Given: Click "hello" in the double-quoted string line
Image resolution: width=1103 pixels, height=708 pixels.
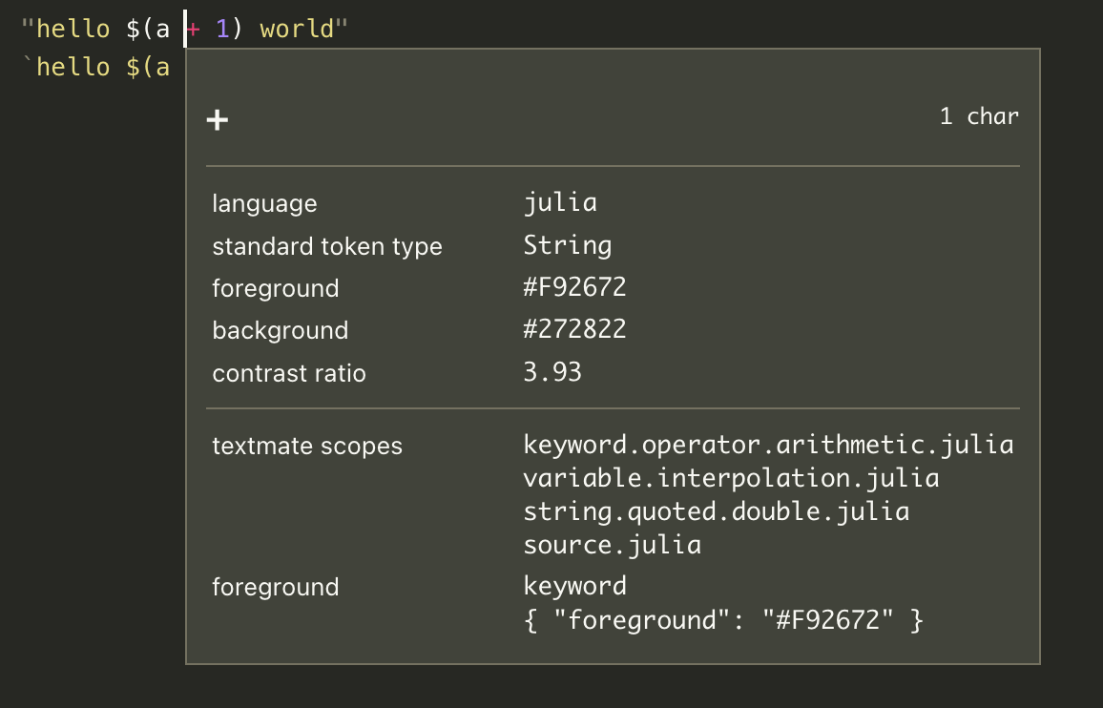Looking at the screenshot, I should [73, 29].
